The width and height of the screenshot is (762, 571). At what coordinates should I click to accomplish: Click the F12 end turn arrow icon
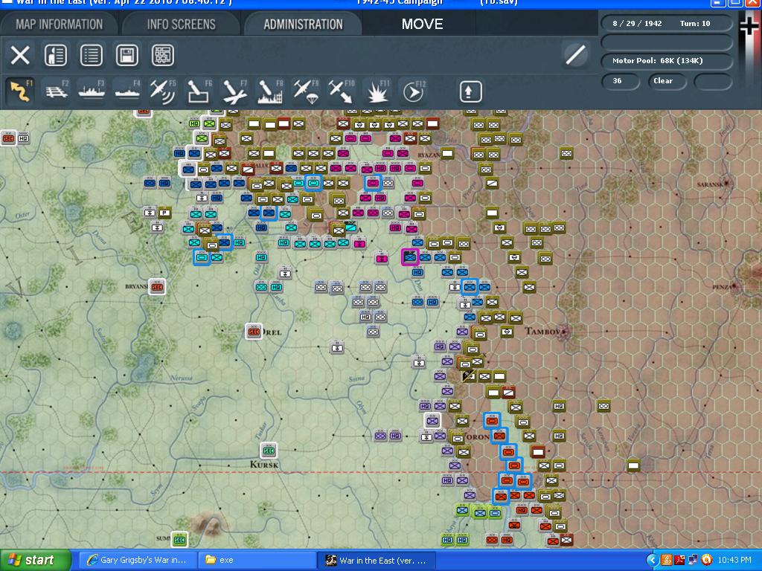414,91
